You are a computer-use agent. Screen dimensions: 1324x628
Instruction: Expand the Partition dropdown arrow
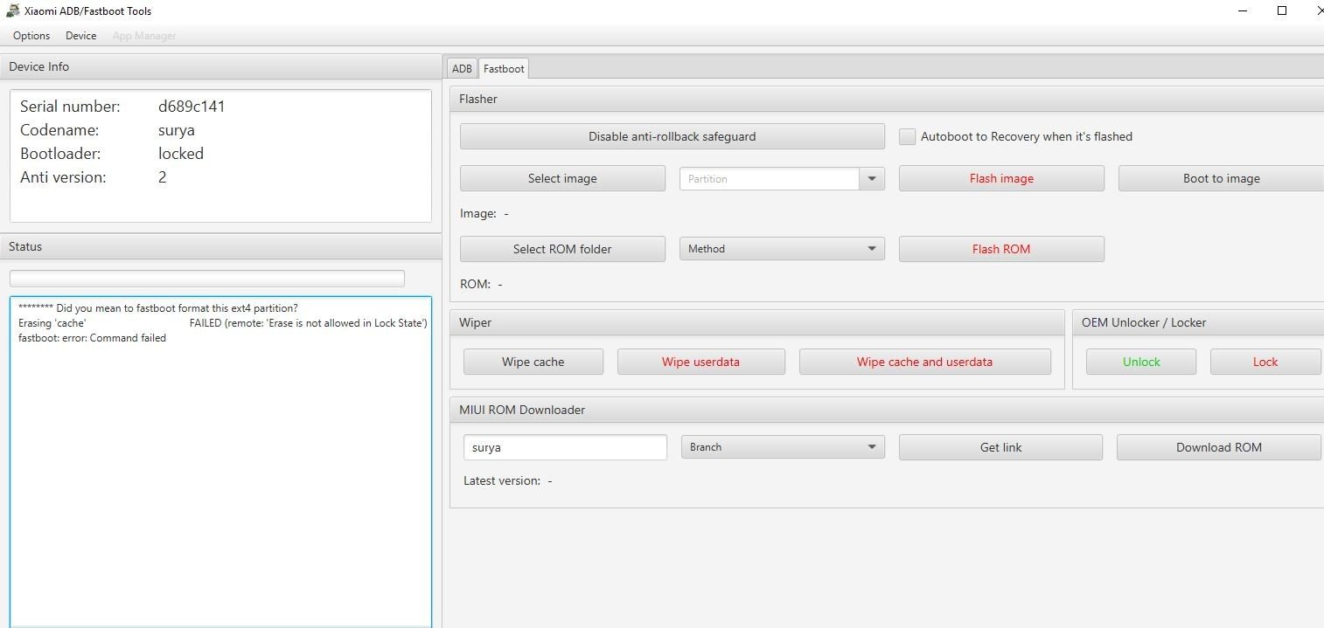click(872, 178)
